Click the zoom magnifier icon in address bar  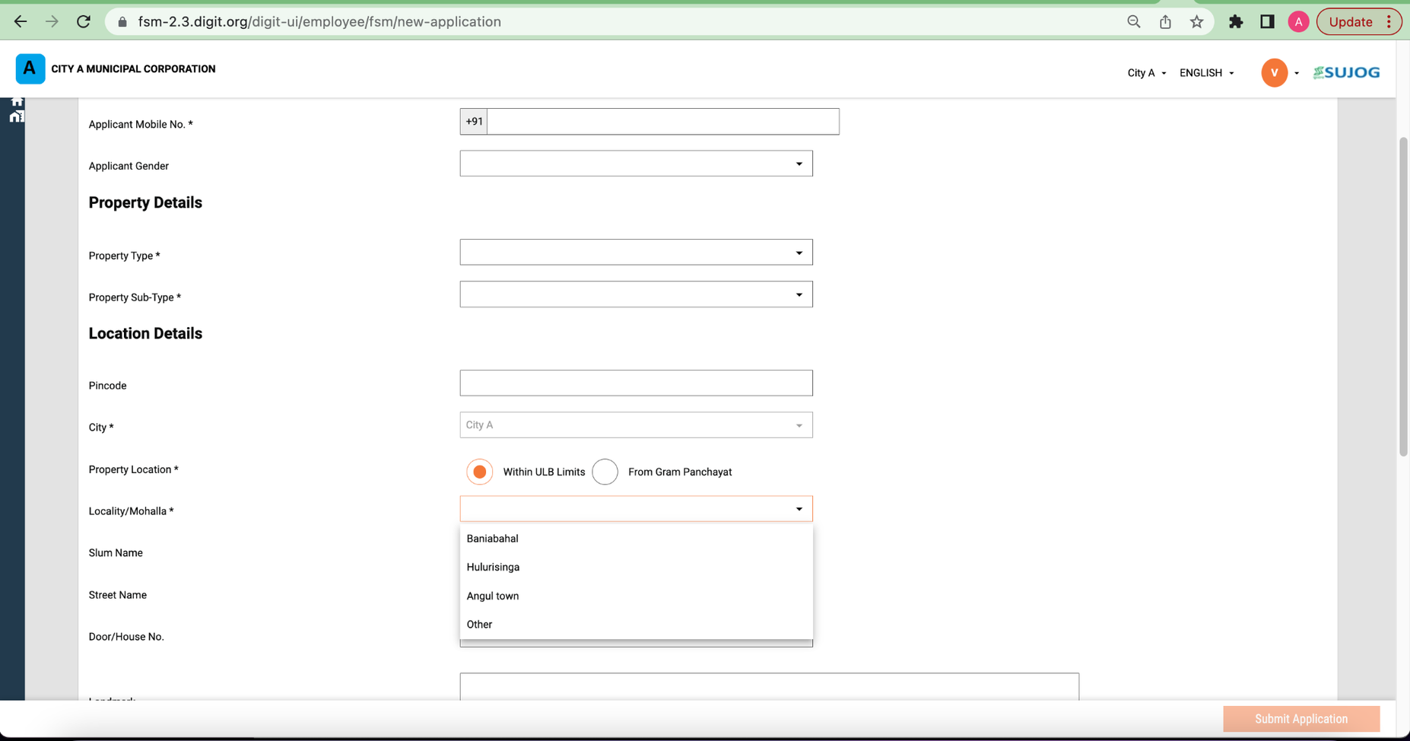1133,21
